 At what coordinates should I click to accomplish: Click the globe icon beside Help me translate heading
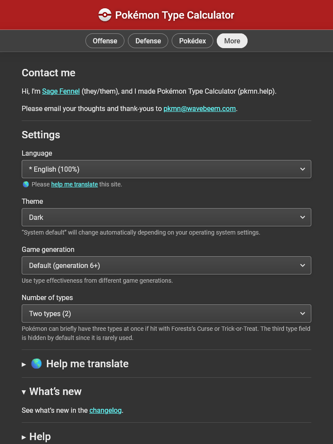click(36, 363)
